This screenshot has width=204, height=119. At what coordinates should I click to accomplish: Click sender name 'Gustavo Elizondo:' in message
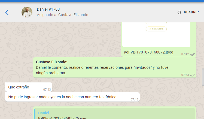tap(51, 62)
